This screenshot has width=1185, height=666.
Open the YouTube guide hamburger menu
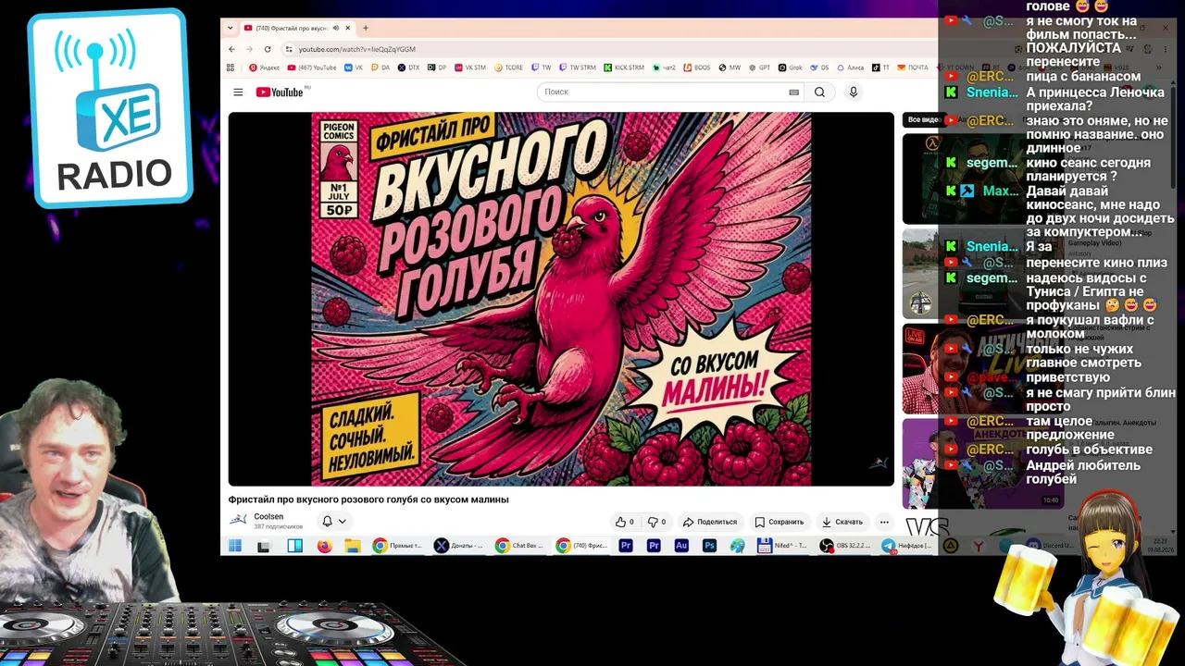click(238, 92)
